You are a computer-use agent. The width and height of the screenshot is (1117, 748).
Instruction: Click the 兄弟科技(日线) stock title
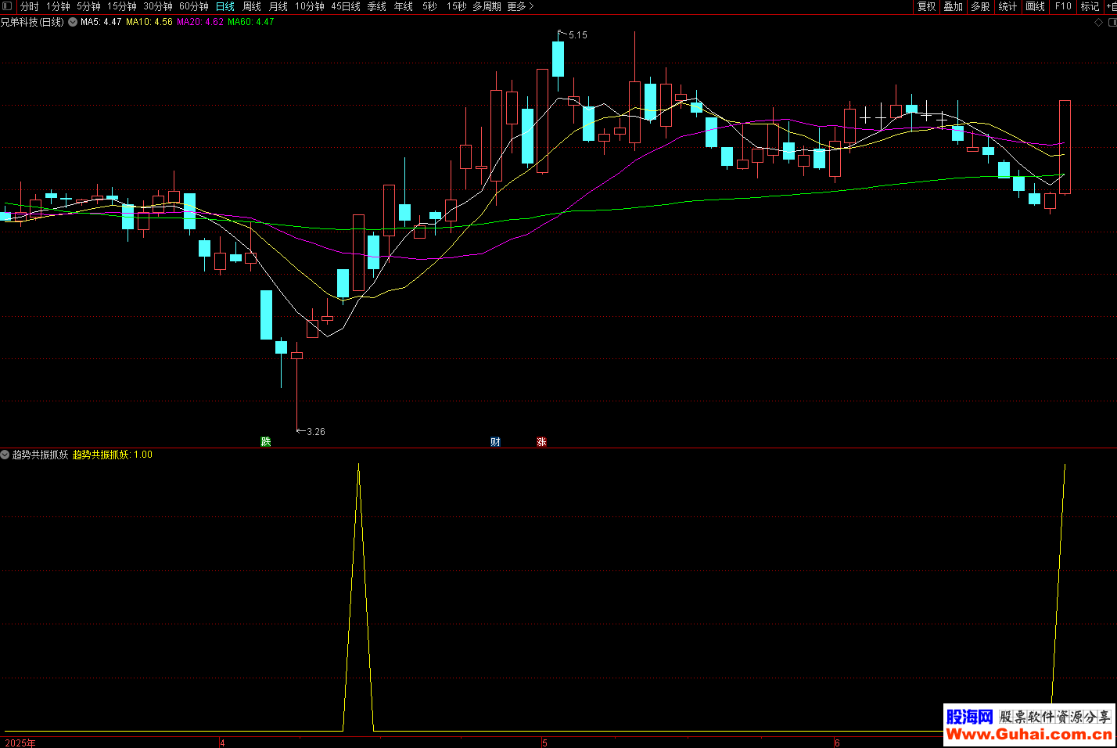click(32, 22)
